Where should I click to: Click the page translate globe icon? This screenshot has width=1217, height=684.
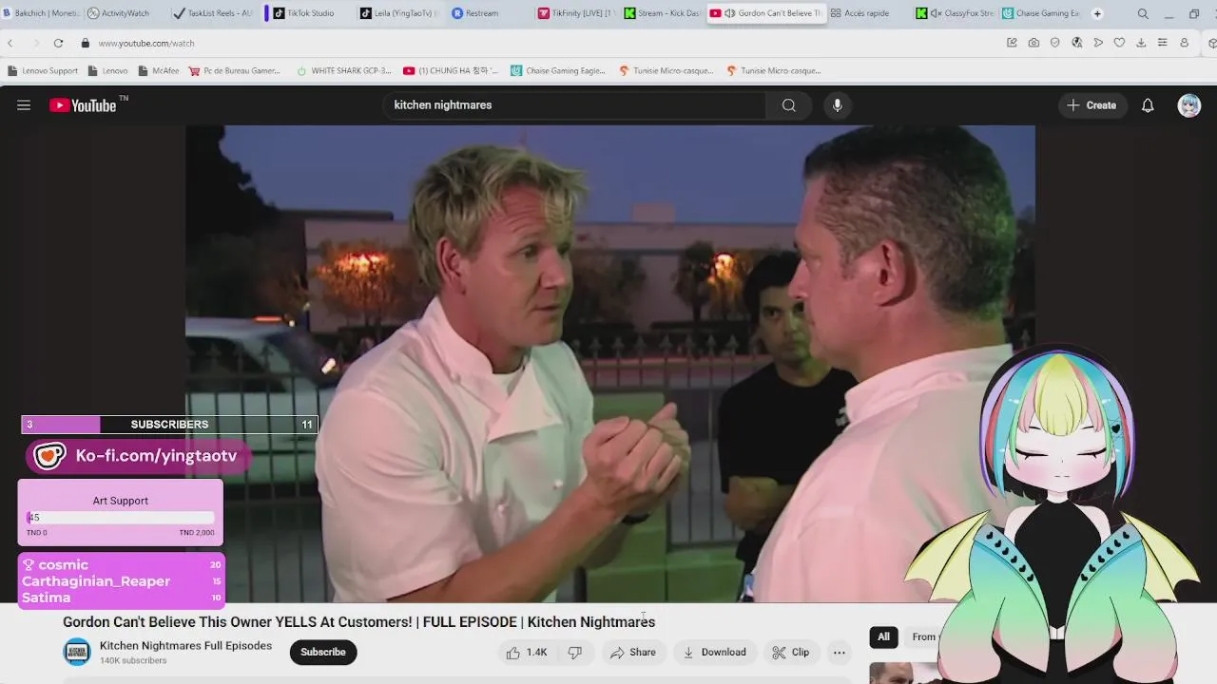pos(1076,43)
